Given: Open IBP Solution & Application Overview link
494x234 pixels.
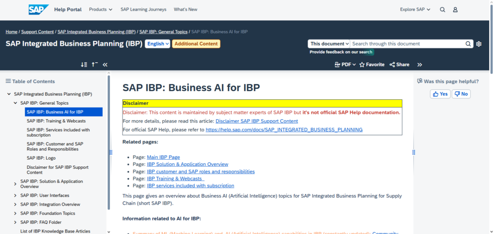Looking at the screenshot, I should (188, 164).
